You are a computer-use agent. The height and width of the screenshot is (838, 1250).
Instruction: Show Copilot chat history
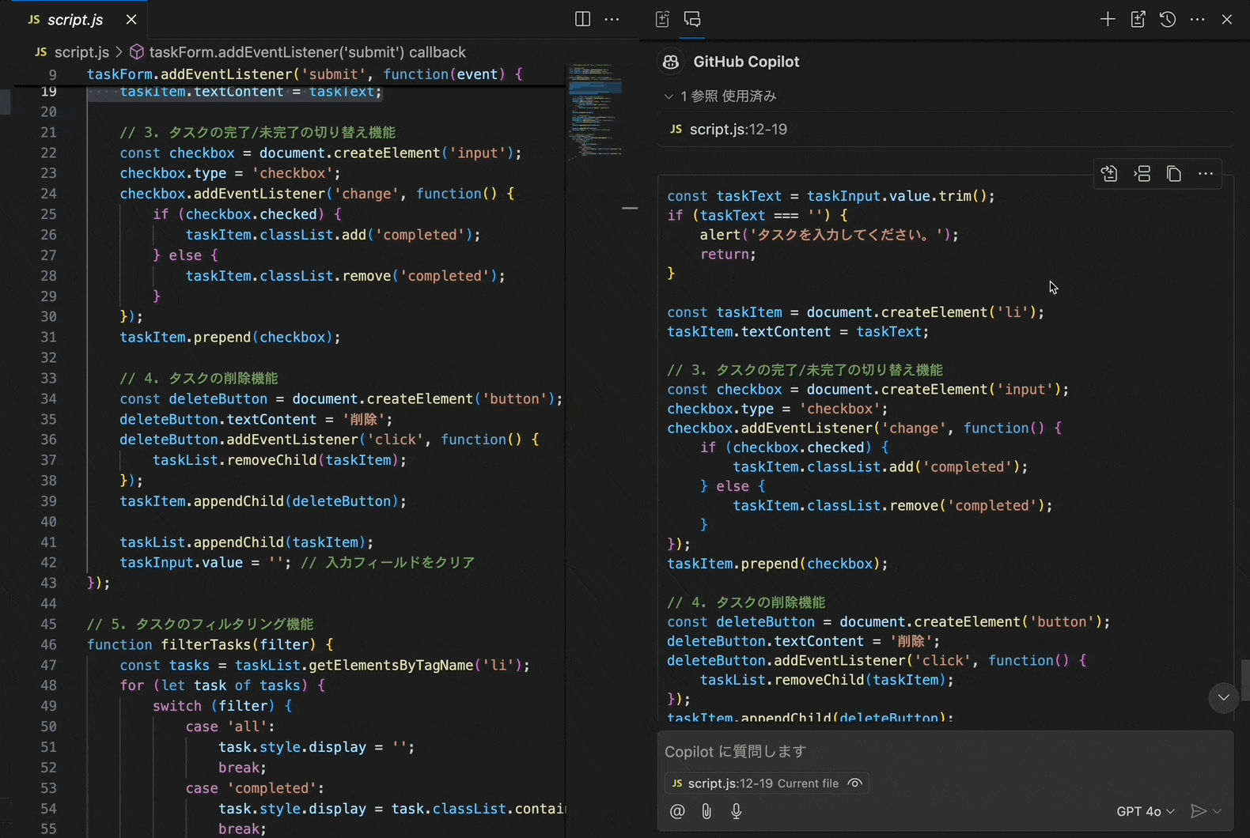(1168, 19)
